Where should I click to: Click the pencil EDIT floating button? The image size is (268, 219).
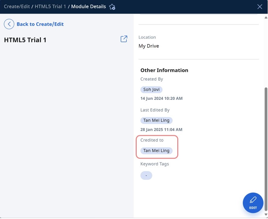(x=253, y=203)
